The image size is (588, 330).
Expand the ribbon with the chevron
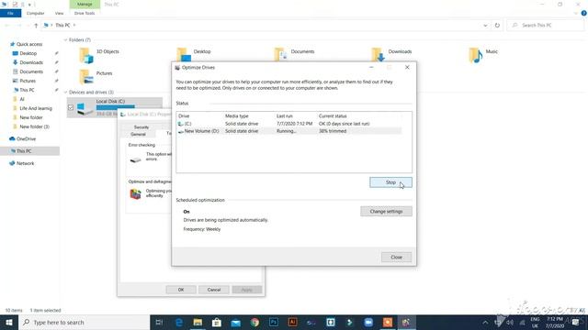point(576,13)
